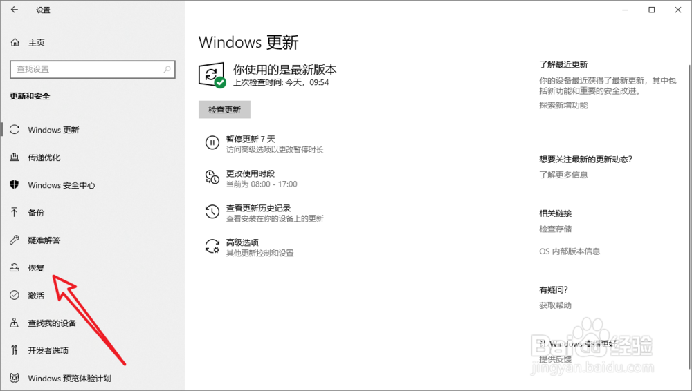Click 获取帮助 link
This screenshot has width=692, height=391.
(x=555, y=305)
